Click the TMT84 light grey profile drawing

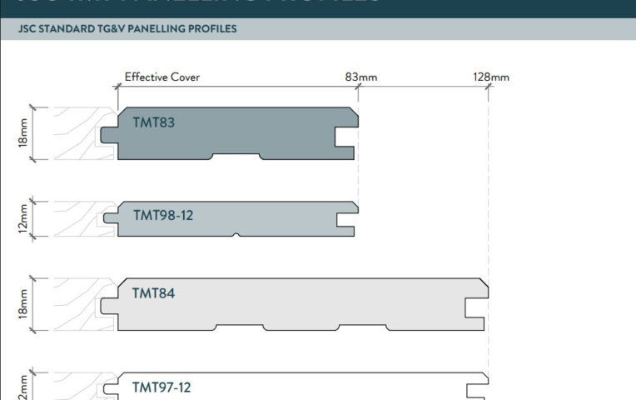click(295, 304)
